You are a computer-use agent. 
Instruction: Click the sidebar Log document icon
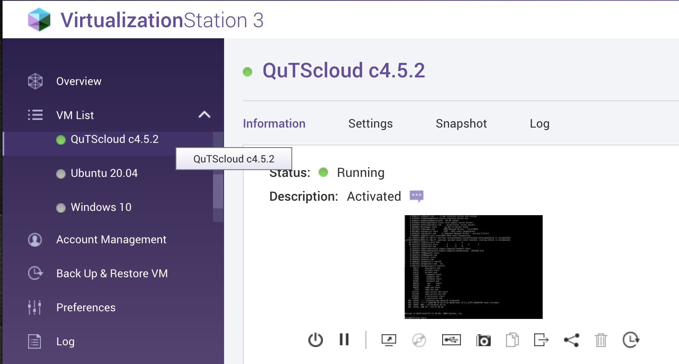click(x=35, y=341)
